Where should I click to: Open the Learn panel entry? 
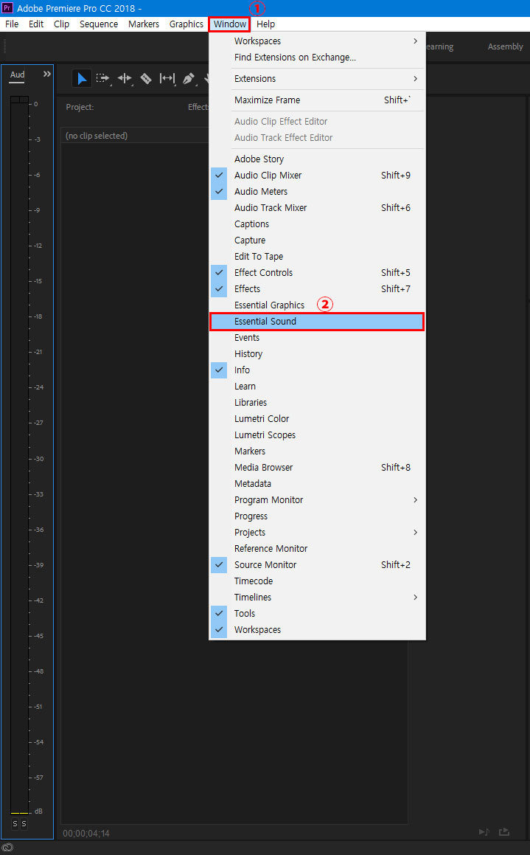coord(317,386)
